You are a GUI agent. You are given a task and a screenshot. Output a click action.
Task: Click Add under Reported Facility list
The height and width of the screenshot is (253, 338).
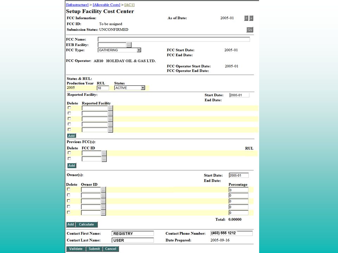(x=71, y=136)
